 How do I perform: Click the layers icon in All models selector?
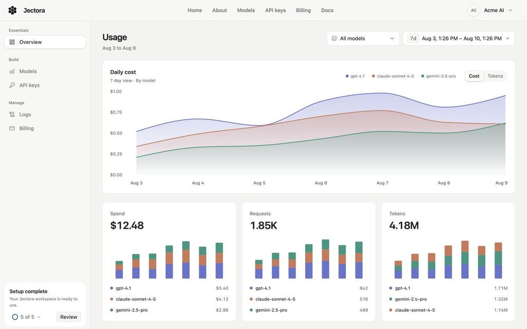click(x=334, y=38)
